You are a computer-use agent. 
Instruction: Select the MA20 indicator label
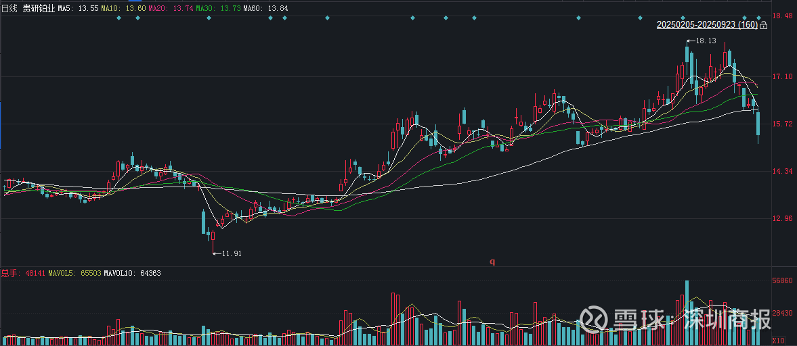click(x=170, y=7)
